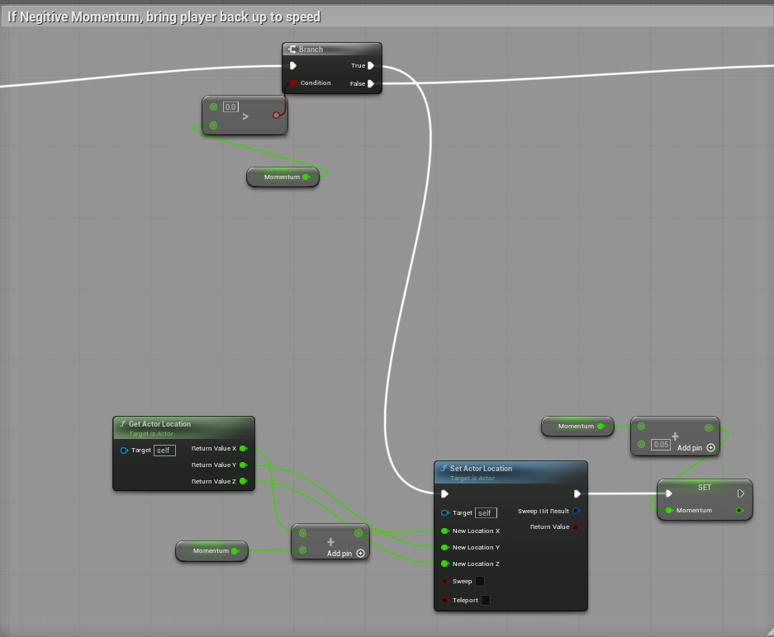774x637 pixels.
Task: Click the Set Actor Location exec output pin
Action: (x=577, y=493)
